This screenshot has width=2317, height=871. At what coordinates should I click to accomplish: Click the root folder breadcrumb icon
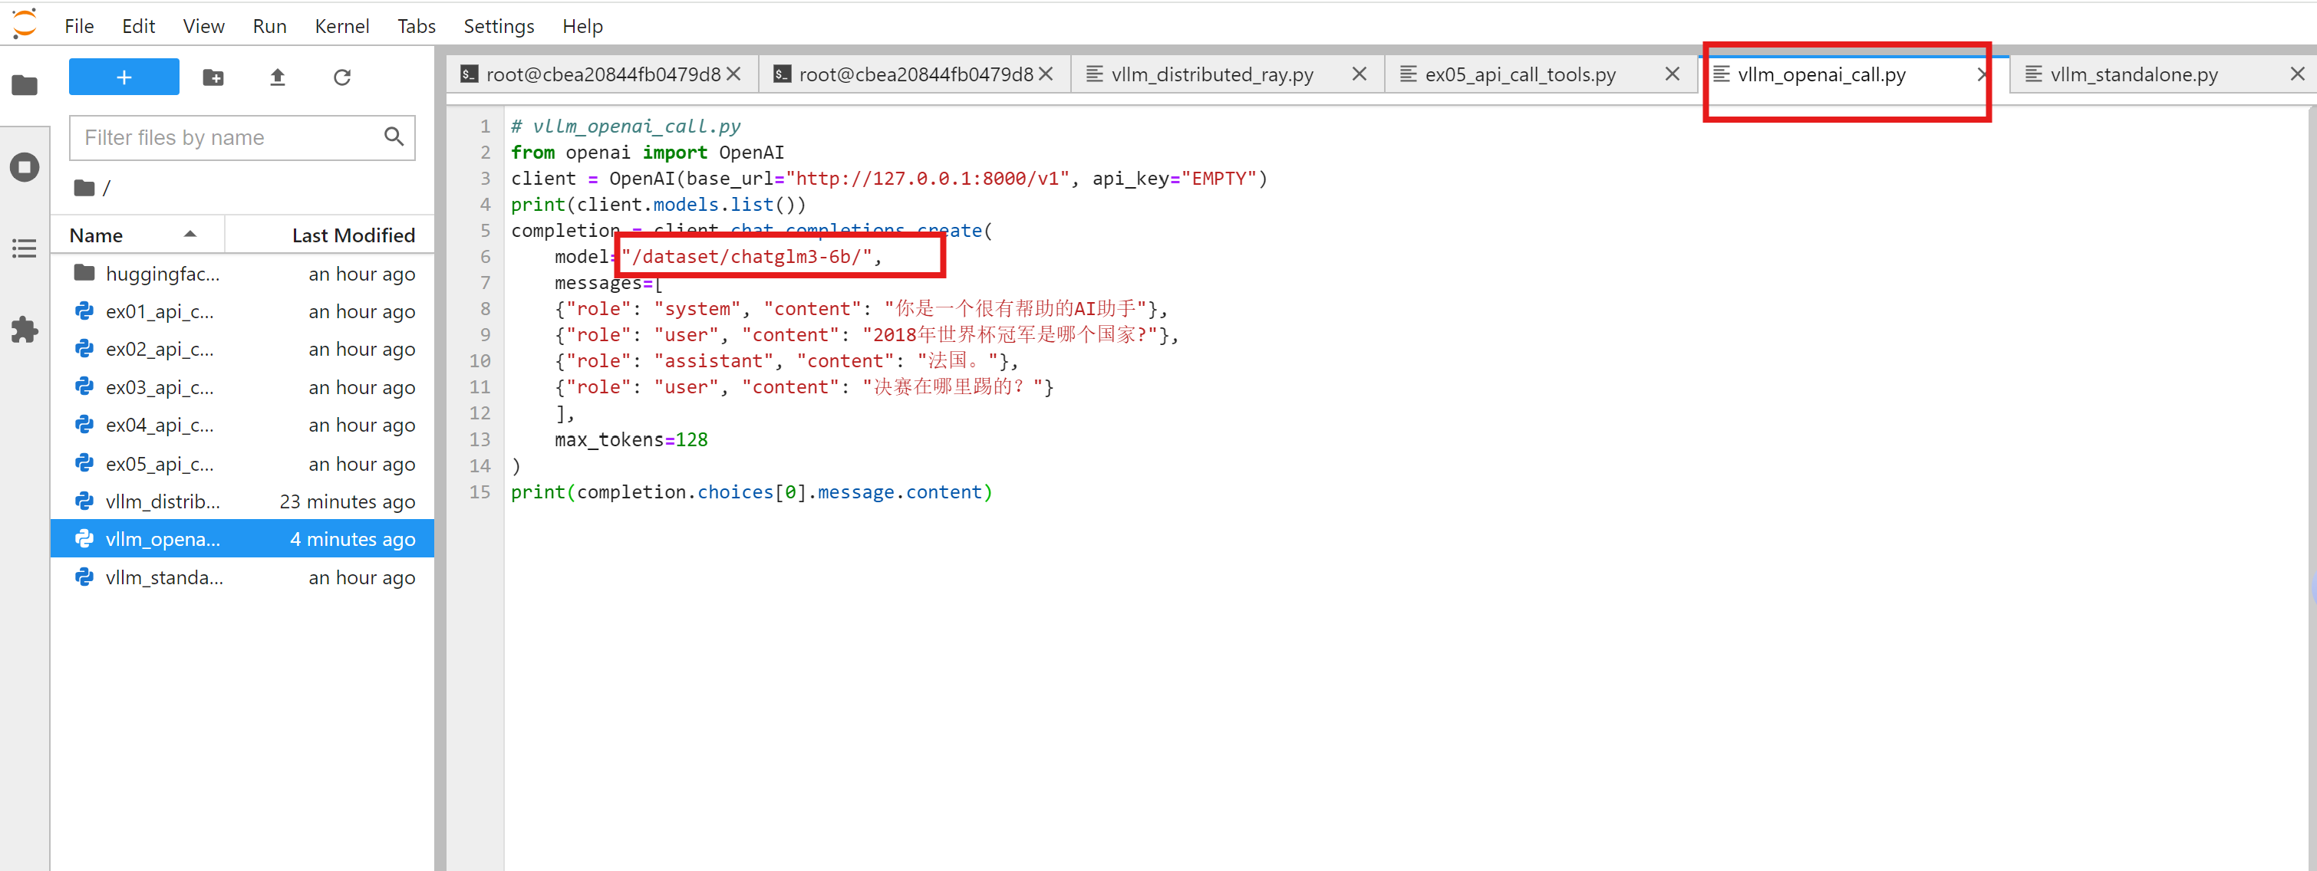click(84, 188)
